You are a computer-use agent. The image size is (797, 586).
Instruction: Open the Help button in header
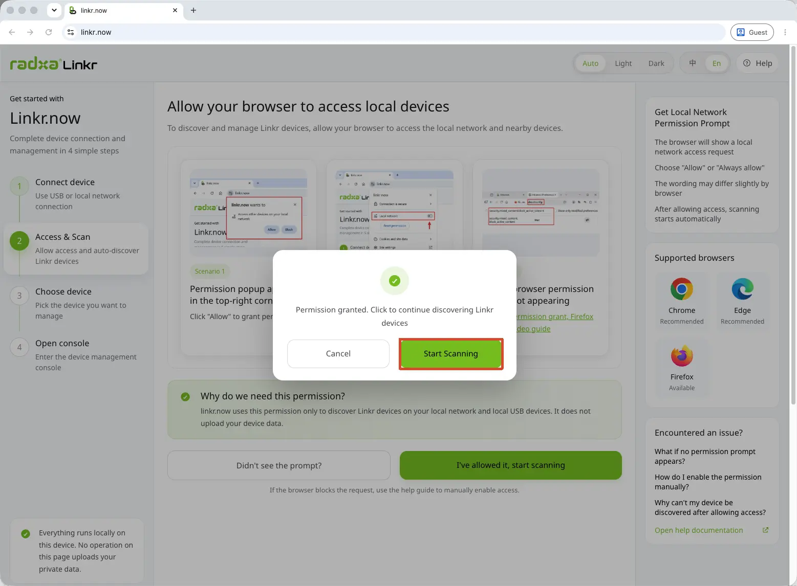tap(757, 63)
